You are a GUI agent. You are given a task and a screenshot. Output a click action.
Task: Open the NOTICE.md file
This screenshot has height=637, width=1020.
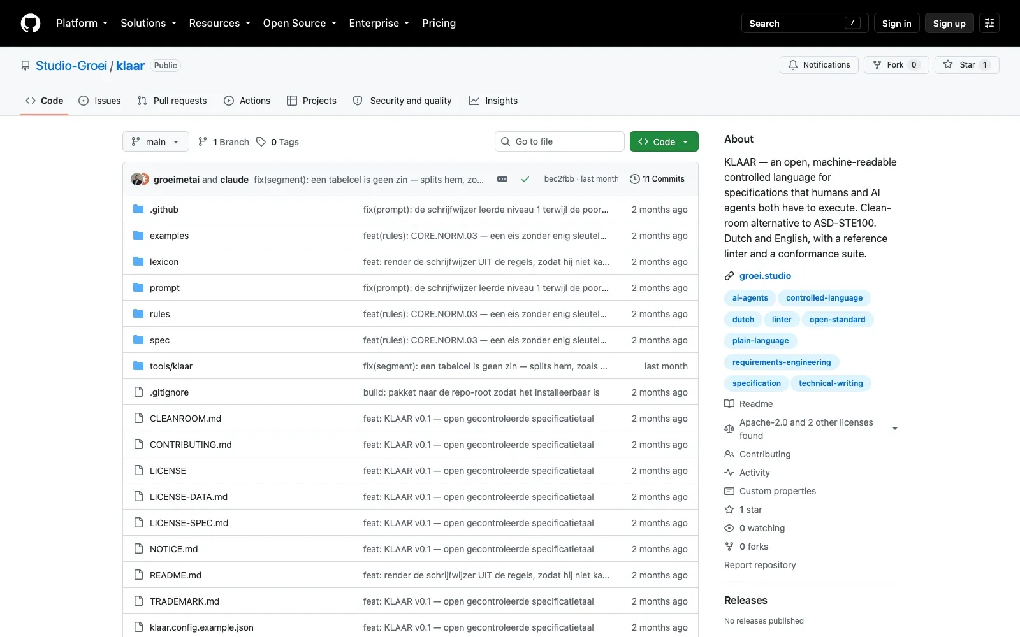click(173, 549)
